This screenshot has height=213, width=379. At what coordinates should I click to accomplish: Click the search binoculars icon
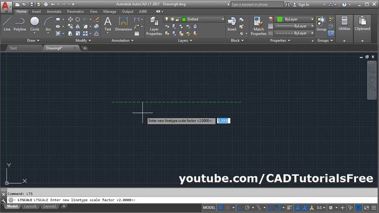(x=287, y=5)
